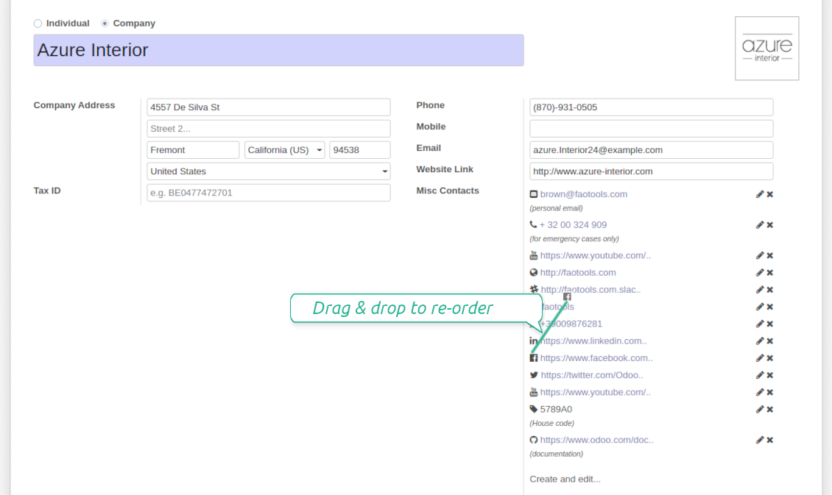
Task: Click the GitHub icon next to odoo.com/doc
Action: 534,440
